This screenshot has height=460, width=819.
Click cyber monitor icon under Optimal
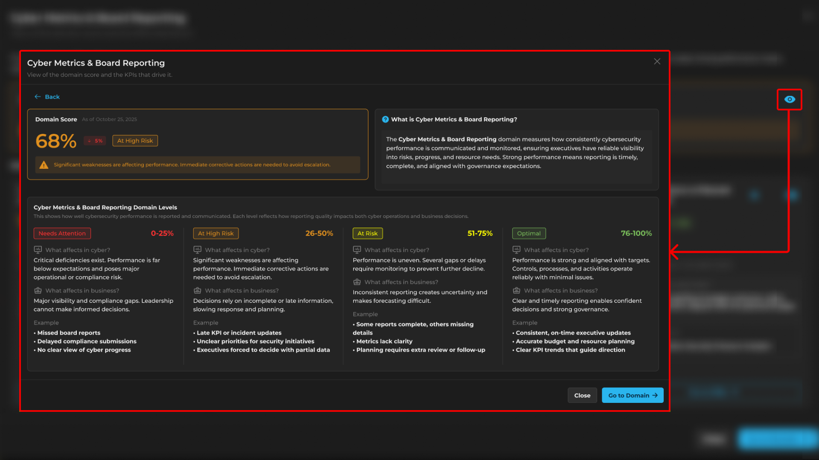click(516, 250)
